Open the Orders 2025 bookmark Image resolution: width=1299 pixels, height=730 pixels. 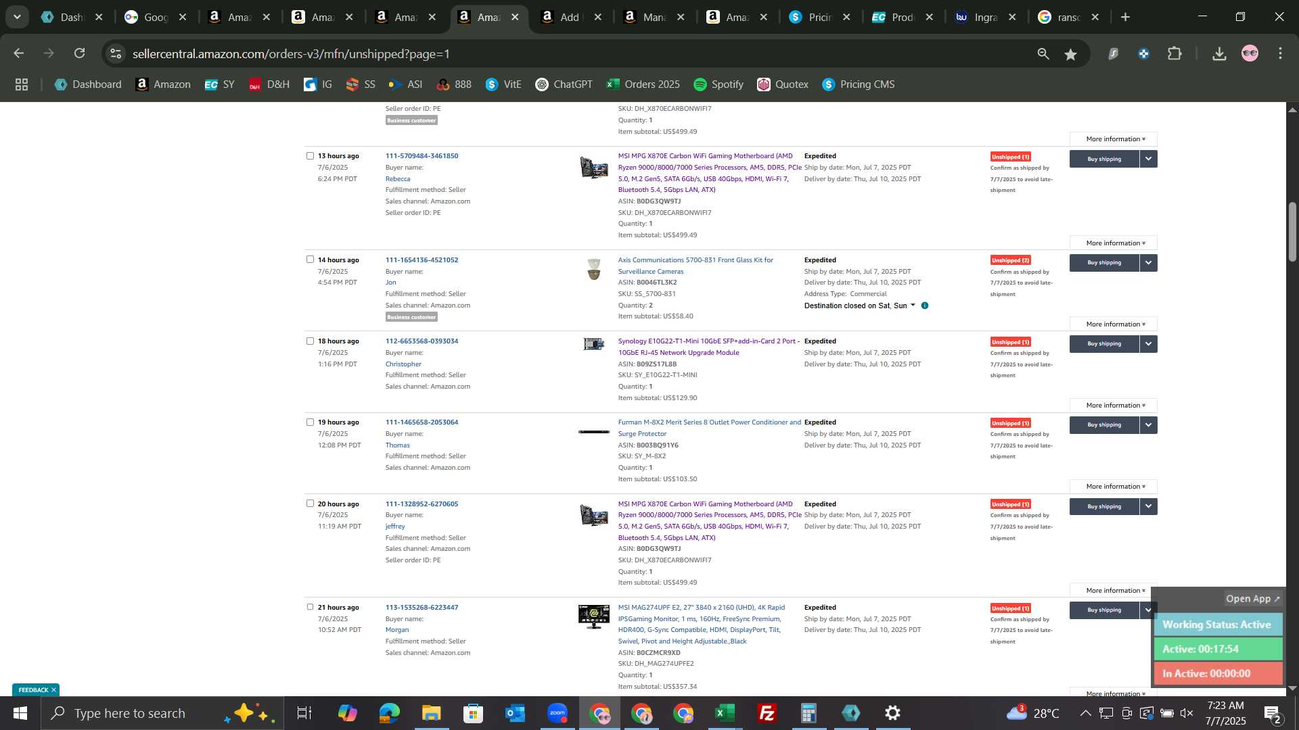tap(643, 84)
